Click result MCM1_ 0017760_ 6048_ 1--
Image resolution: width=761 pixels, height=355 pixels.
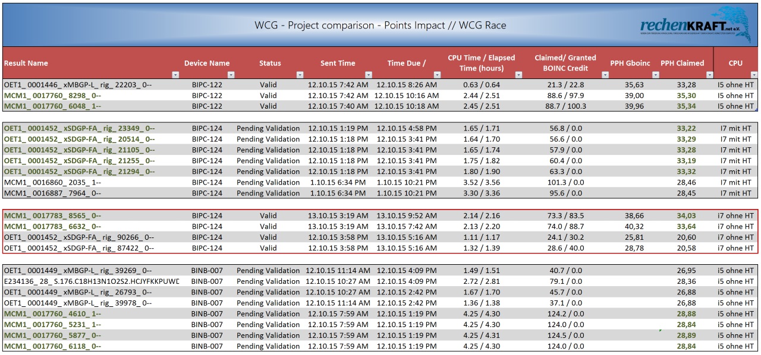[x=52, y=106]
